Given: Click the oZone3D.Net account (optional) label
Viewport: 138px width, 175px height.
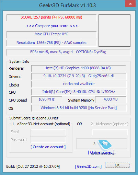Looking at the screenshot, I should coord(41,124).
